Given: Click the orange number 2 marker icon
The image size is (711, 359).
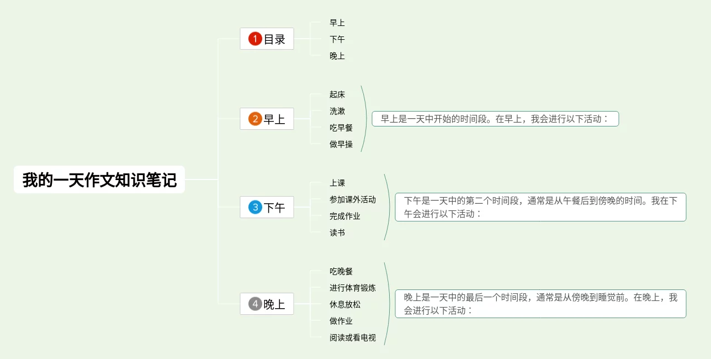Looking at the screenshot, I should [x=255, y=119].
